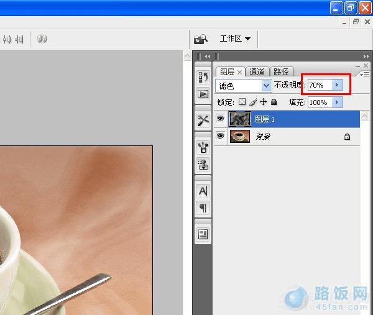The height and width of the screenshot is (315, 373).
Task: Select the 背景 layer name
Action: click(x=263, y=137)
